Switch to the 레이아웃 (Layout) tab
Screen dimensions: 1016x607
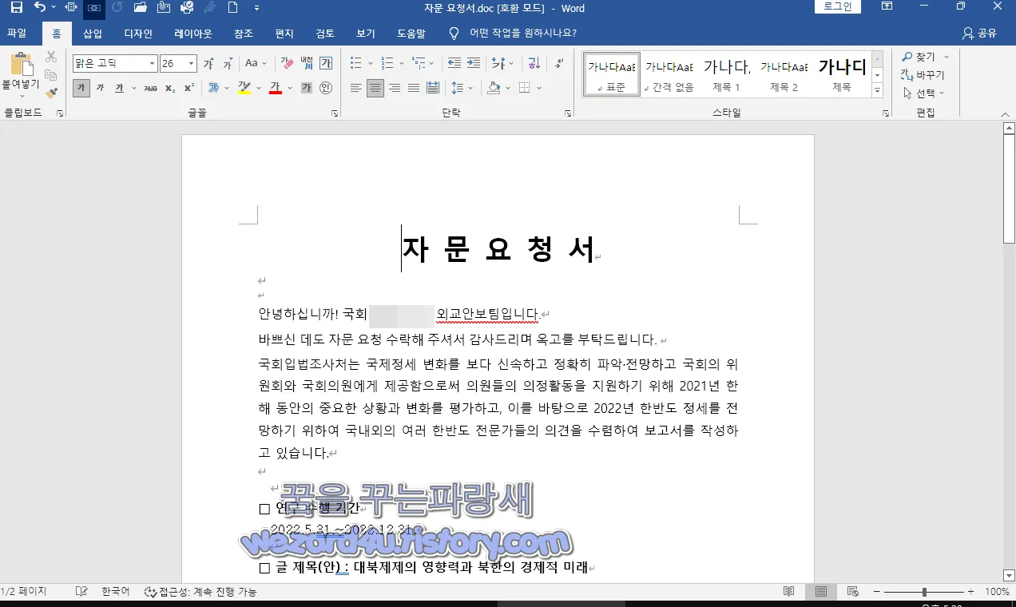(193, 34)
